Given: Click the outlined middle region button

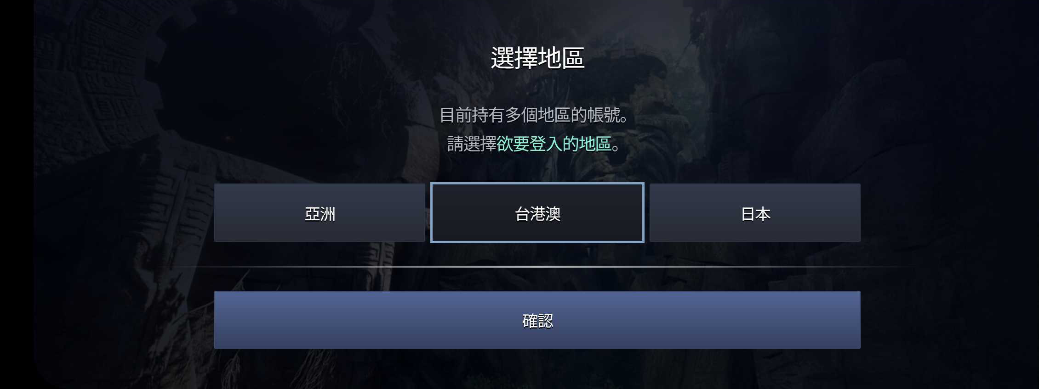Looking at the screenshot, I should [x=537, y=213].
